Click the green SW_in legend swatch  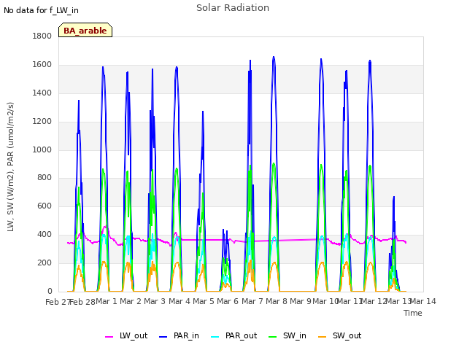point(272,337)
